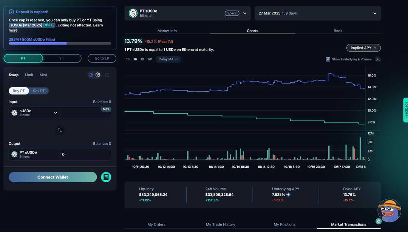Switch to the Market Info tab
408x232 pixels.
[x=167, y=31]
